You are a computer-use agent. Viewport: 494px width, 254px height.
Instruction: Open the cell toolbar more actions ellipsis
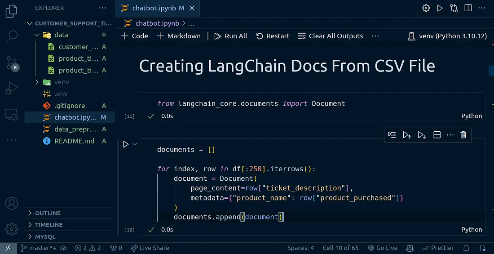click(450, 135)
